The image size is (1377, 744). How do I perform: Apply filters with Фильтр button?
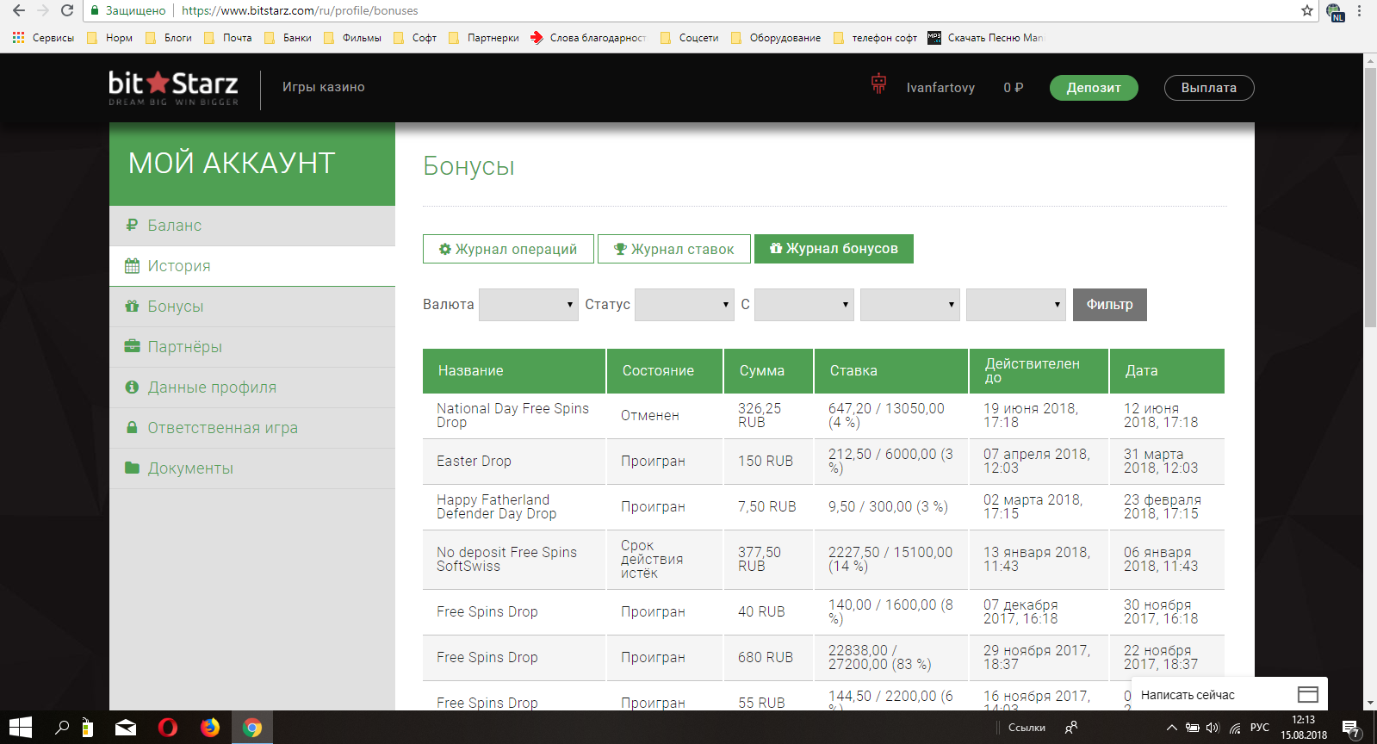click(x=1109, y=305)
